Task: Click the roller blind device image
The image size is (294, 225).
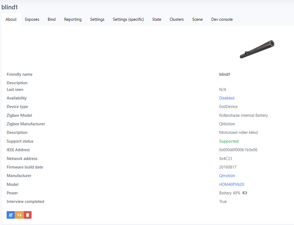Action: point(257,49)
